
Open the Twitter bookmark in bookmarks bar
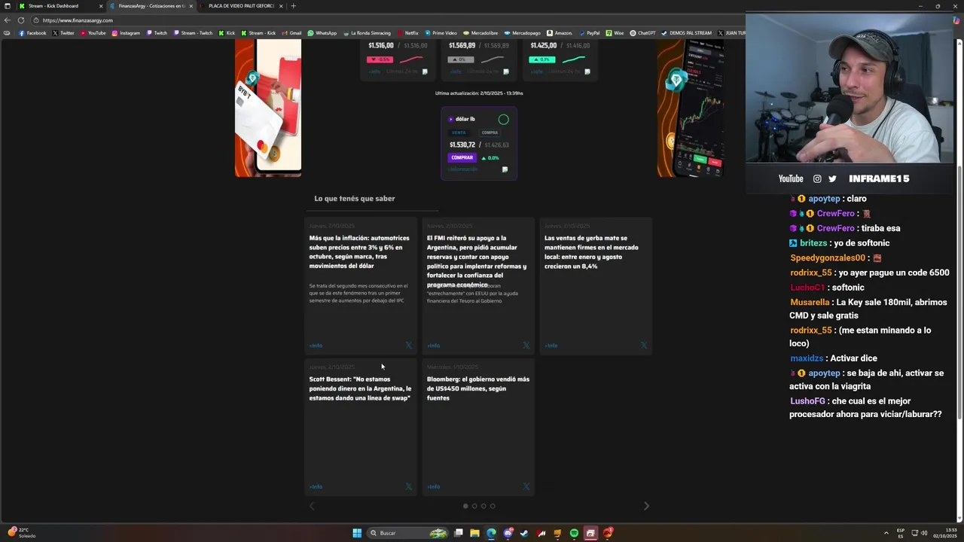(x=63, y=33)
